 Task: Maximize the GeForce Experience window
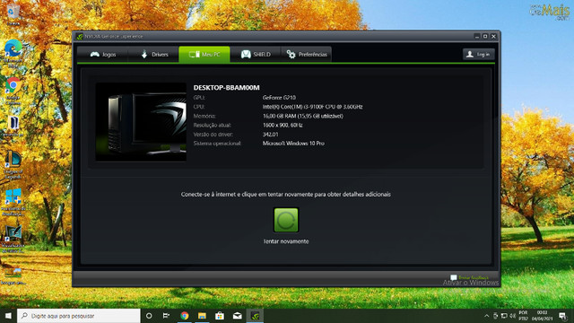click(x=485, y=36)
